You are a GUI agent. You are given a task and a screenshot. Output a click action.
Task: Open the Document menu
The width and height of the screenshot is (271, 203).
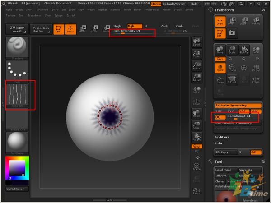tap(42, 10)
